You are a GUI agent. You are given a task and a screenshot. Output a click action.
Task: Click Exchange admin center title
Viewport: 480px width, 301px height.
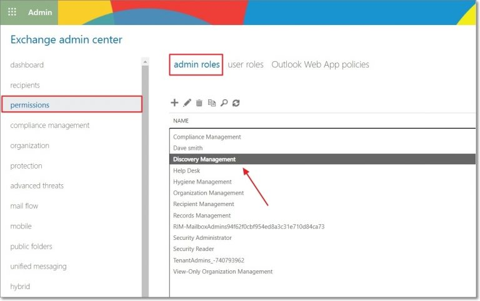pyautogui.click(x=66, y=40)
